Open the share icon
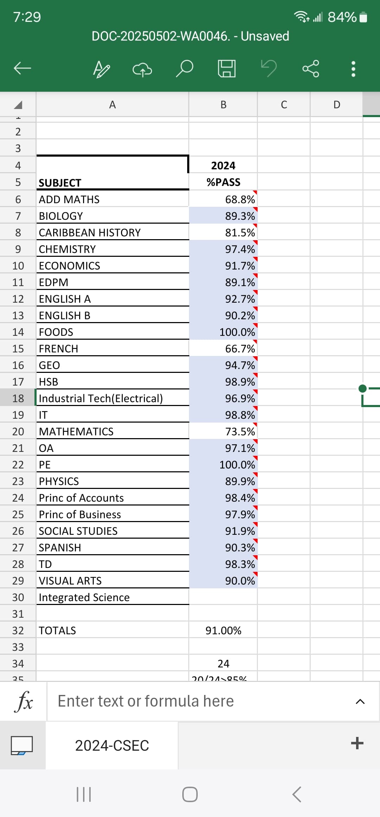 tap(311, 68)
